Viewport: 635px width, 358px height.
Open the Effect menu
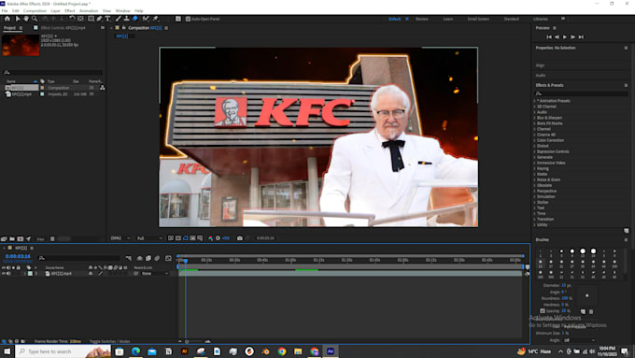pos(70,11)
